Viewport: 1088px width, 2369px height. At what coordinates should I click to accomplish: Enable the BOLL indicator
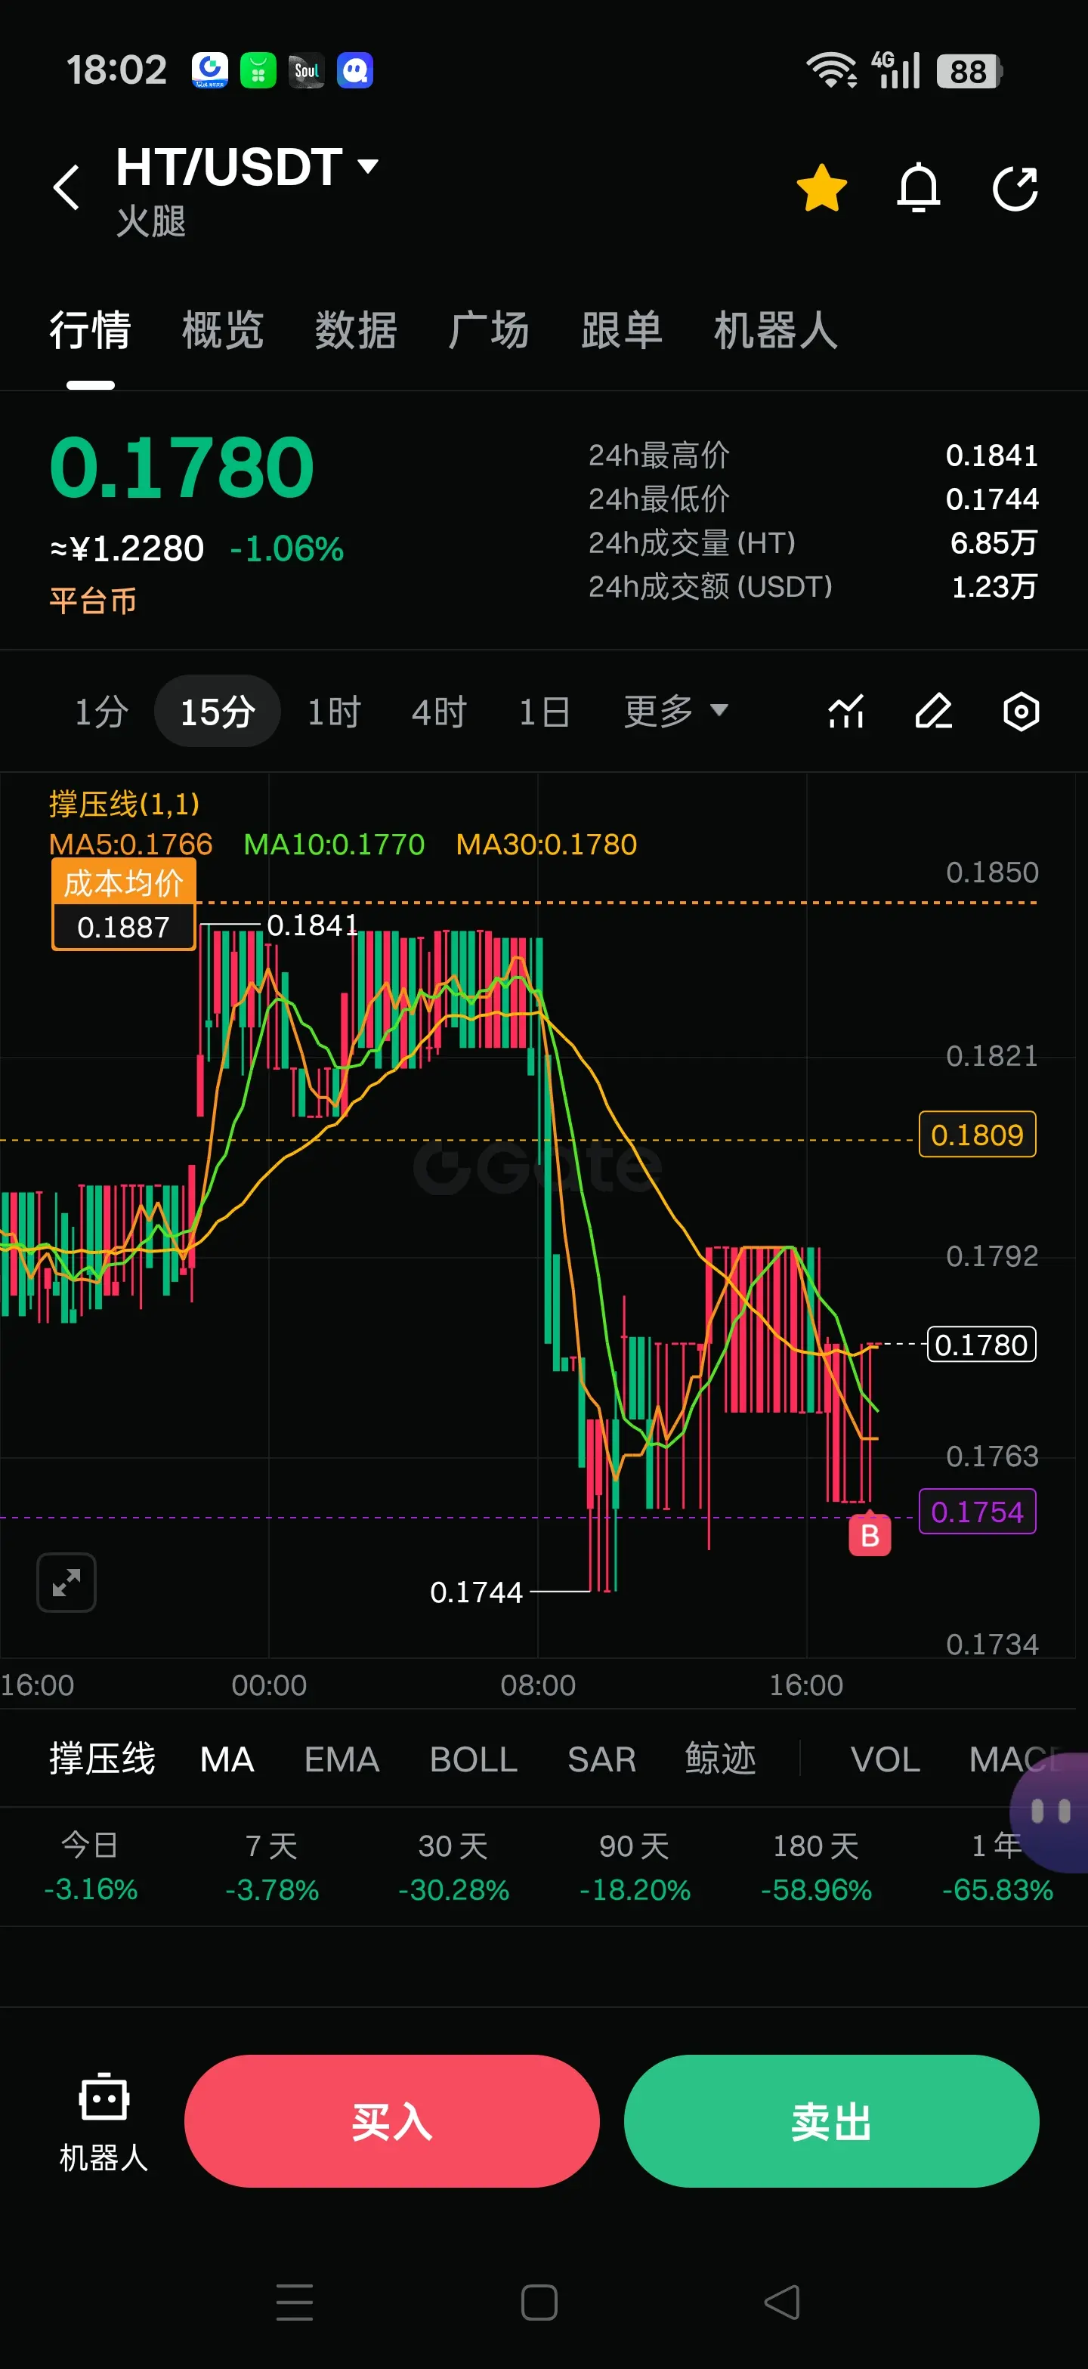[x=474, y=1759]
